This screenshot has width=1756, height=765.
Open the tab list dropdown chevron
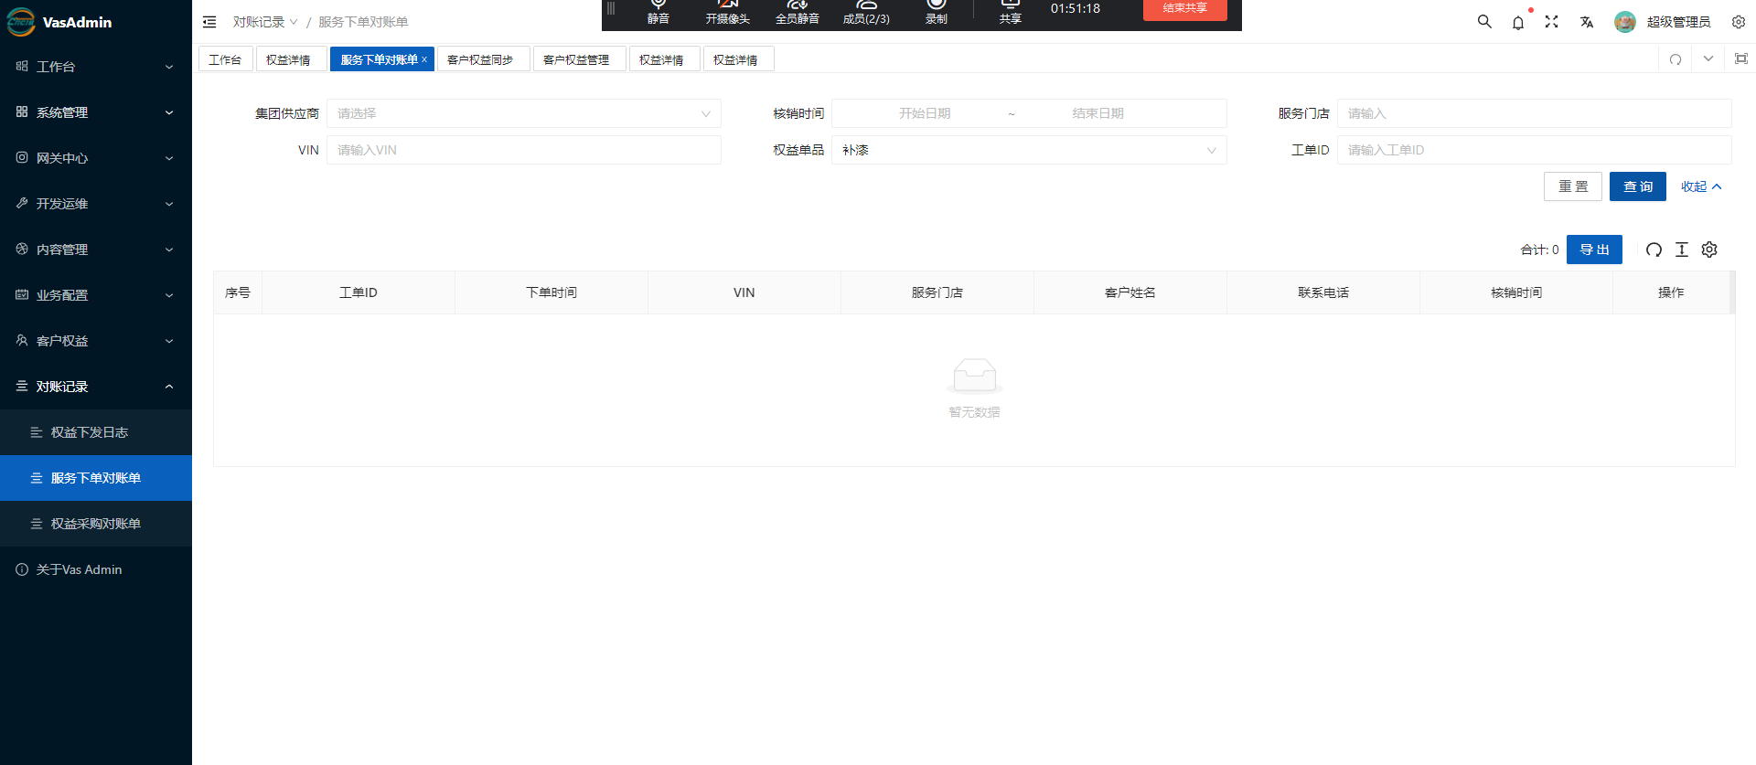[x=1708, y=59]
